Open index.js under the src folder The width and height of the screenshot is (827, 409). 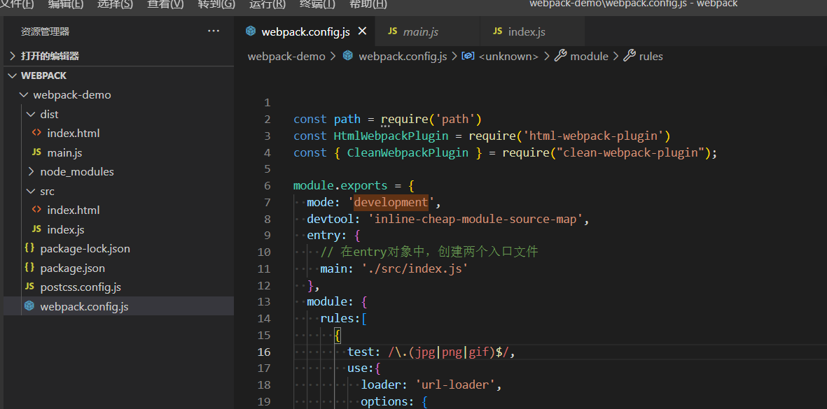coord(118,229)
